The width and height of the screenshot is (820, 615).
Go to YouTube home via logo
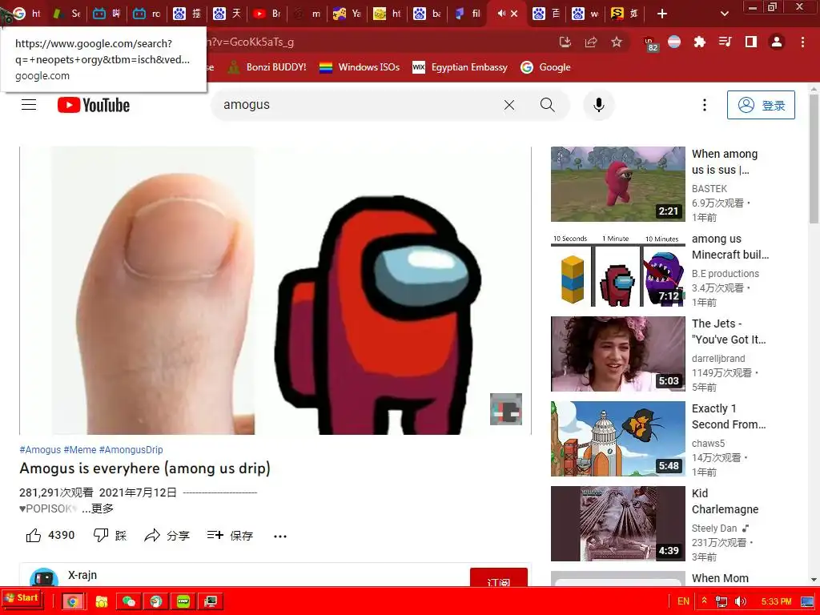[94, 105]
